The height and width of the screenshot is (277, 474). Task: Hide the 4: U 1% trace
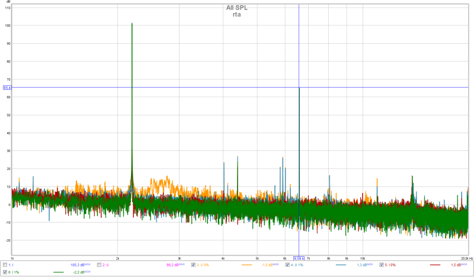tap(287, 265)
